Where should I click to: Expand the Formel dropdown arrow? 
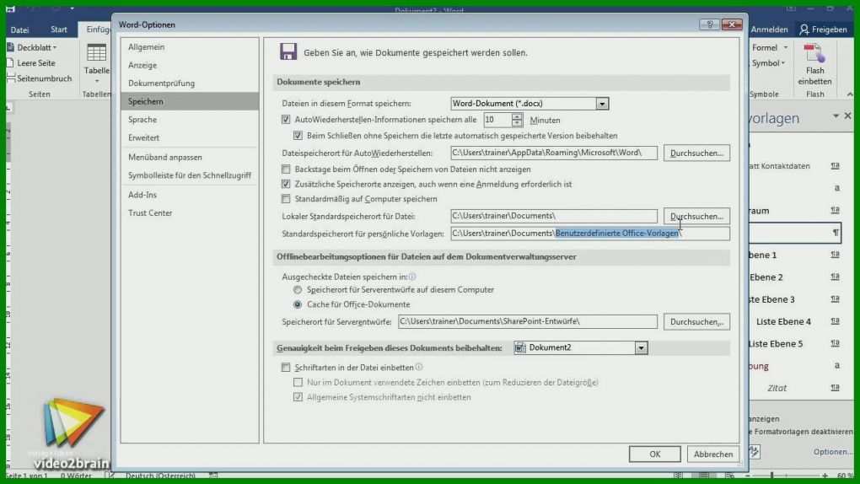tap(786, 48)
